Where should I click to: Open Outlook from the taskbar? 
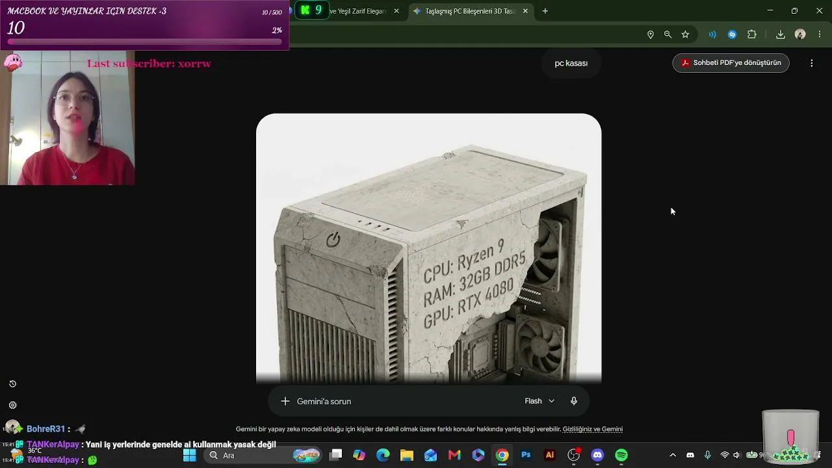[431, 455]
